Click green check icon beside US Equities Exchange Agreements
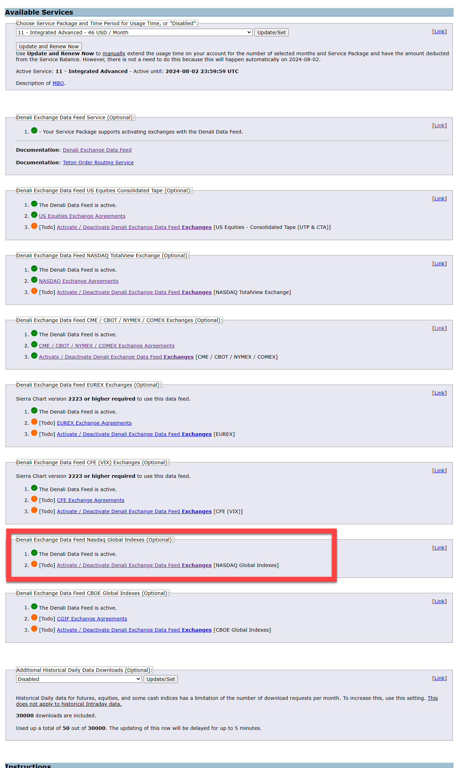The width and height of the screenshot is (456, 768). [x=34, y=215]
